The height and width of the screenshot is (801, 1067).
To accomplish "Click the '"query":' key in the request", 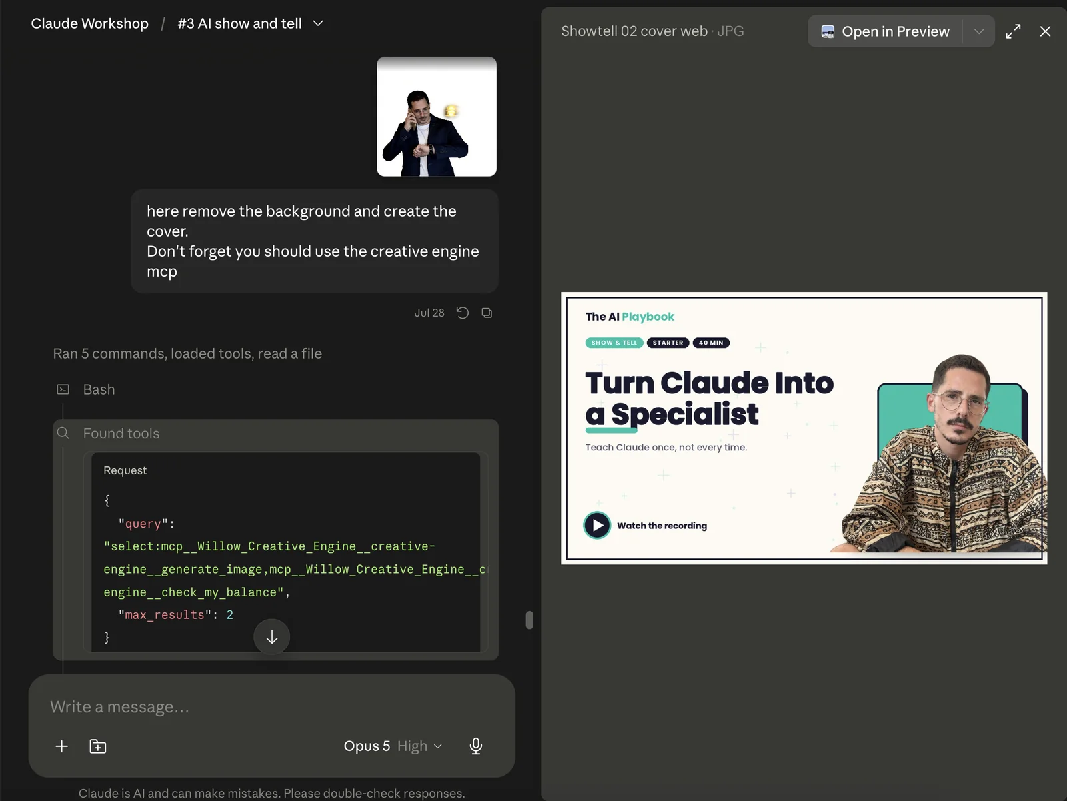I will (x=147, y=524).
